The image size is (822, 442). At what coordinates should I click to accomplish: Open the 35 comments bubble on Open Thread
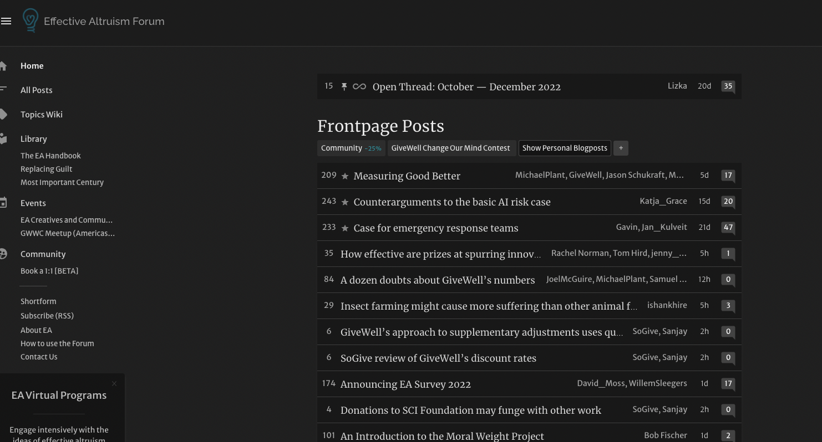tap(728, 86)
